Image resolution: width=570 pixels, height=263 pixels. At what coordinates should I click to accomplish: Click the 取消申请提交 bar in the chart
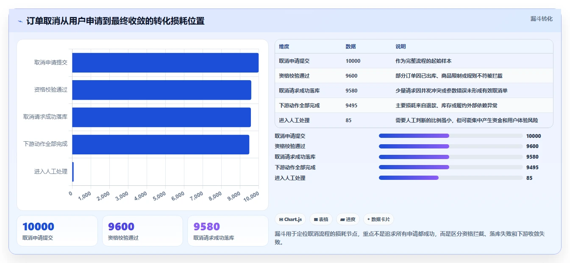[165, 63]
